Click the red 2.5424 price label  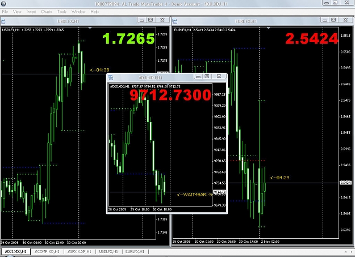312,39
